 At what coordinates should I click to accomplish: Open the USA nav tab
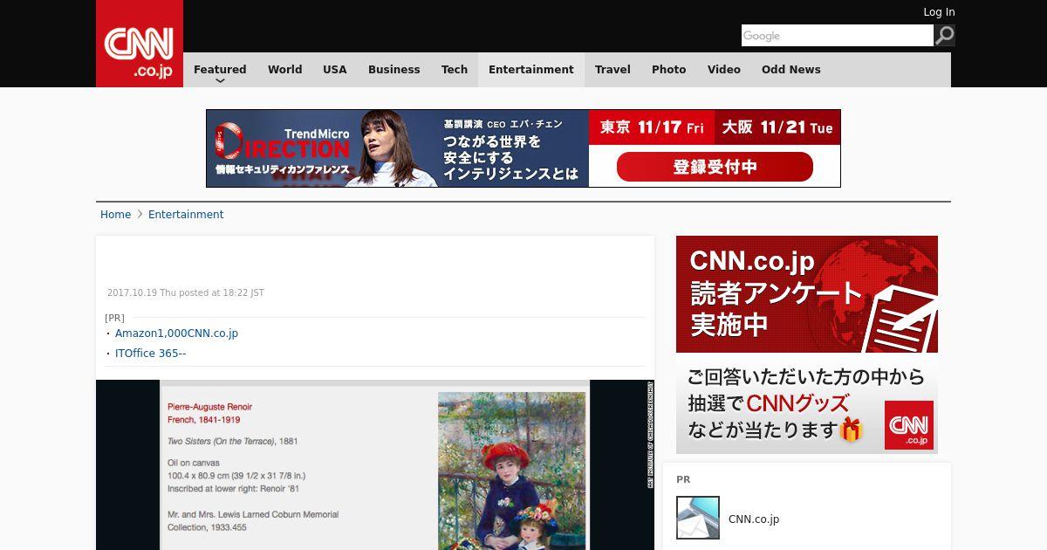335,70
